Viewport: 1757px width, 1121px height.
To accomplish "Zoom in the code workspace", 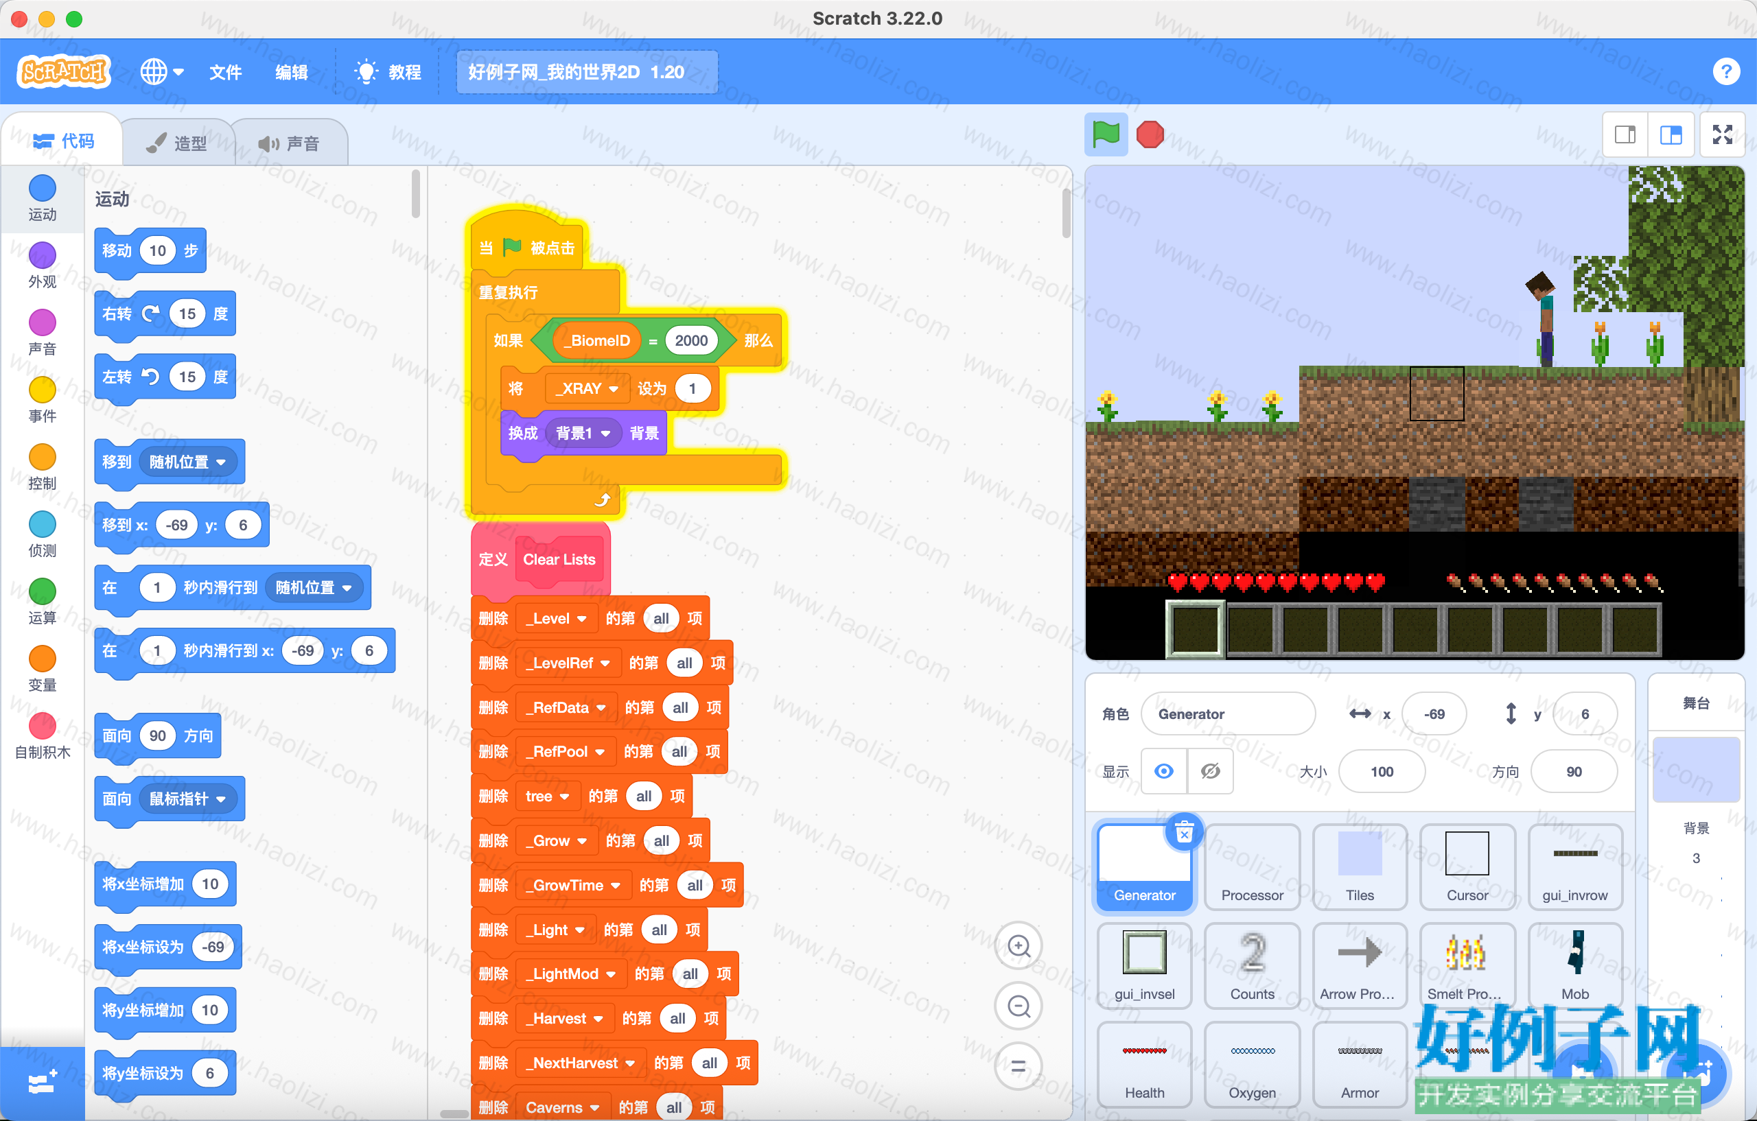I will (1019, 947).
